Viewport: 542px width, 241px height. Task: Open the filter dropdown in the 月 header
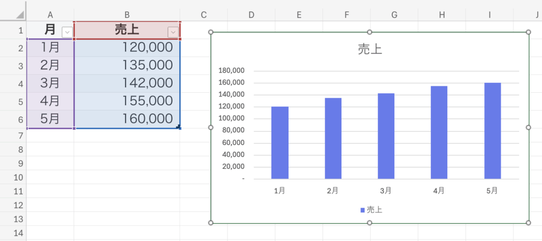[x=67, y=32]
